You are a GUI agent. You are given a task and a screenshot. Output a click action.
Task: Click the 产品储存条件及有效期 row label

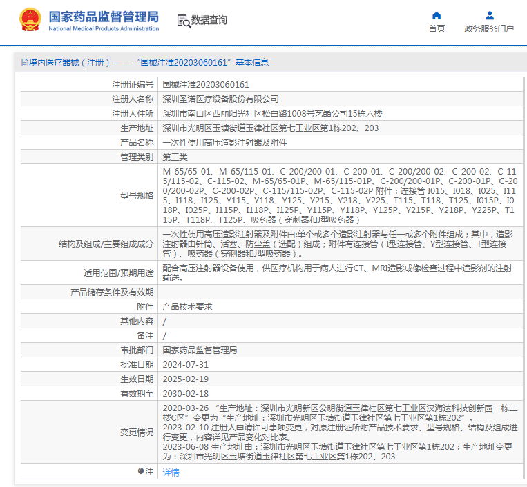(112, 292)
